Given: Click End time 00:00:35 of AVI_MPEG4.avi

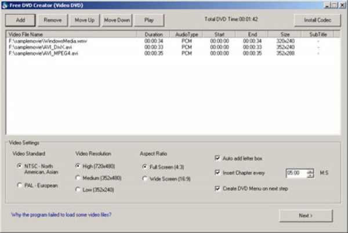Looking at the screenshot, I should (x=252, y=53).
